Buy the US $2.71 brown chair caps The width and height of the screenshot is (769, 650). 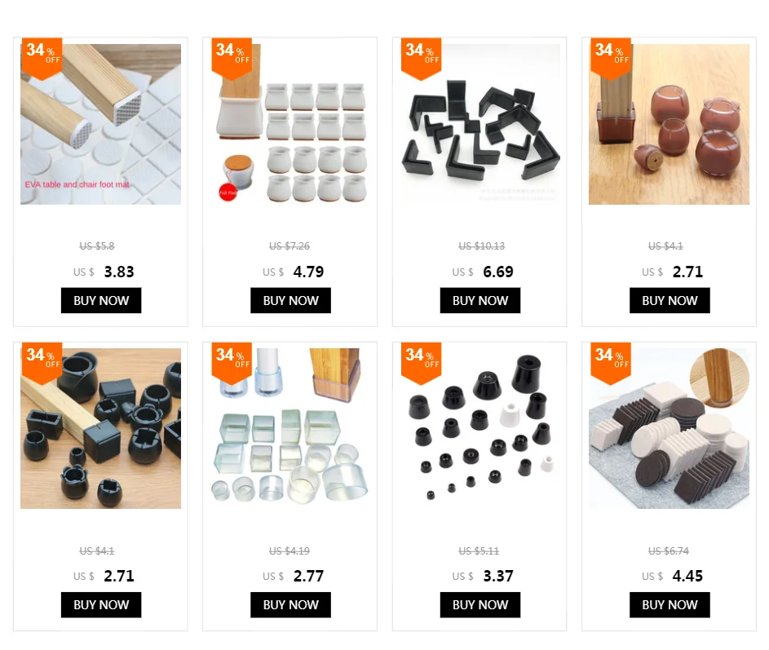pos(670,300)
